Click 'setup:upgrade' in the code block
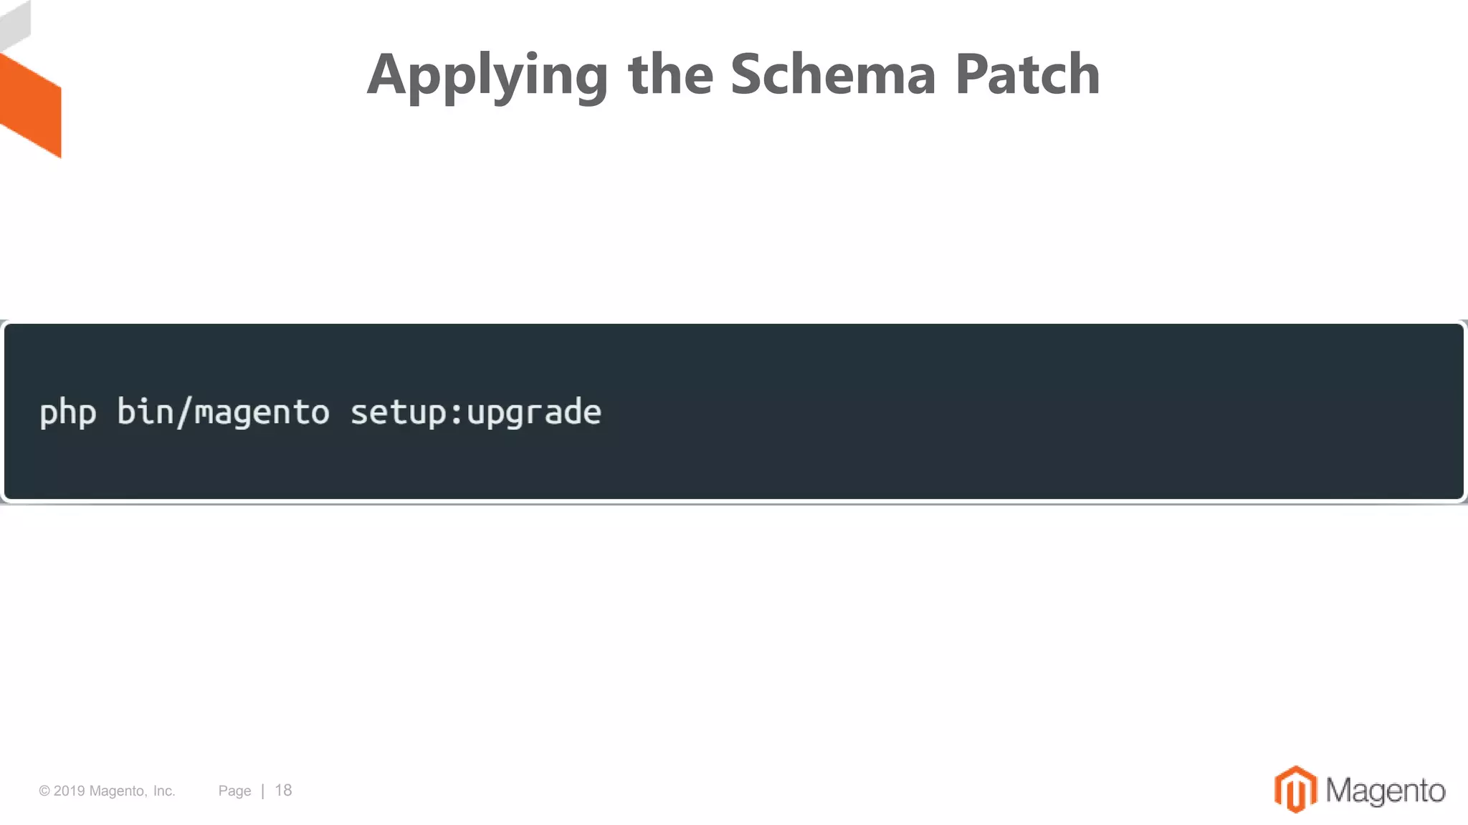The image size is (1468, 825). pos(475,412)
